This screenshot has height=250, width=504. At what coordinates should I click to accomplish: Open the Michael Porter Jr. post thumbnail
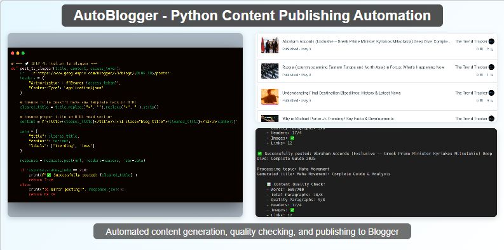[x=269, y=118]
